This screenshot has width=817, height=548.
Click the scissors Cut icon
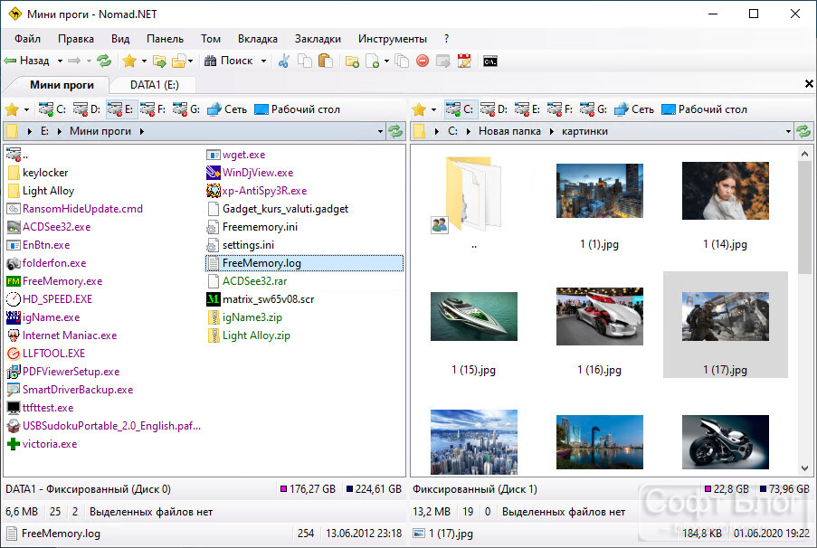[x=284, y=61]
